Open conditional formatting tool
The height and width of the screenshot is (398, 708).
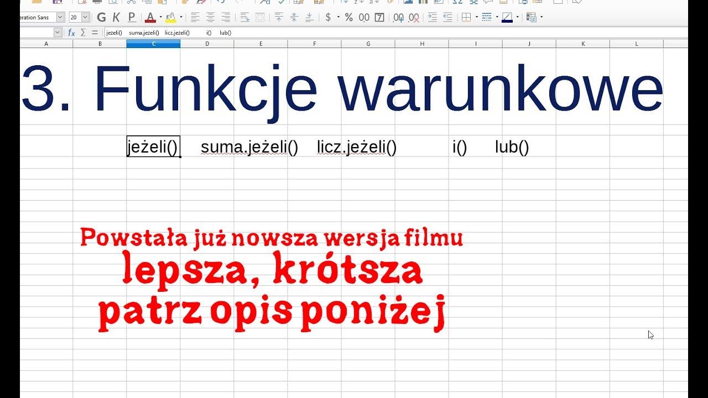pyautogui.click(x=531, y=17)
